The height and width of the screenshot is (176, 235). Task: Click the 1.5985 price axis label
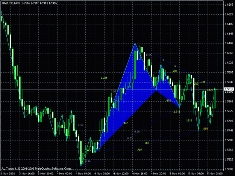tap(229, 72)
